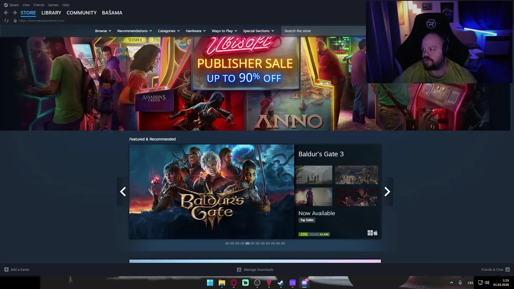
Task: Open the Windows Start menu
Action: point(210,283)
